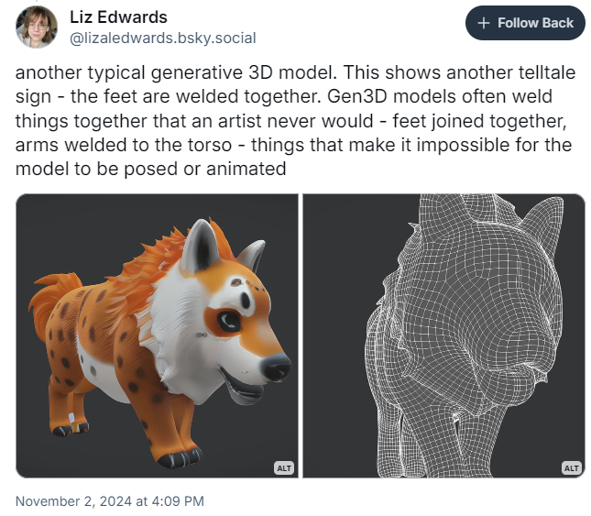
Task: Click the plus icon on Follow Back
Action: click(x=485, y=24)
